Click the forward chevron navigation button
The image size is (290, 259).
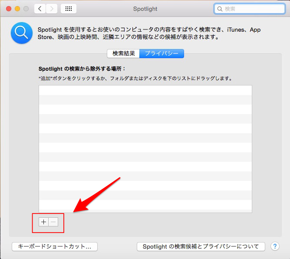(52, 9)
